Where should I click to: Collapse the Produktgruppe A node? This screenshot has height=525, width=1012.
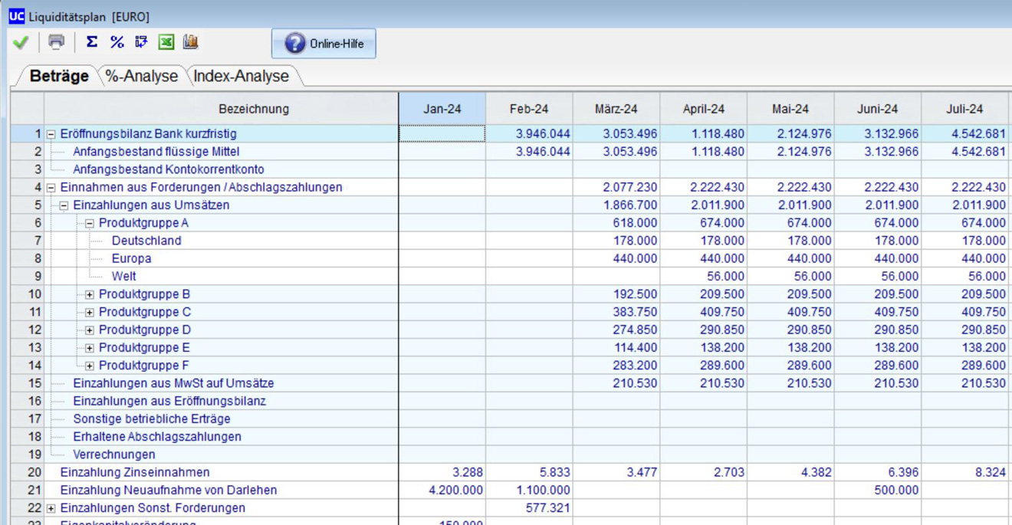[x=90, y=223]
